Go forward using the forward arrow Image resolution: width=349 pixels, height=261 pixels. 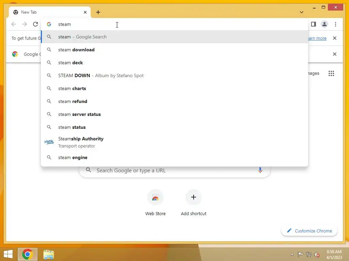25,24
